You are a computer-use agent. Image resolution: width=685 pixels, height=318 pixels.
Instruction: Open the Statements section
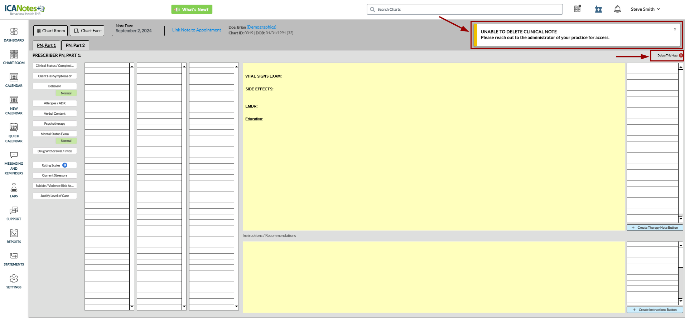(x=14, y=259)
